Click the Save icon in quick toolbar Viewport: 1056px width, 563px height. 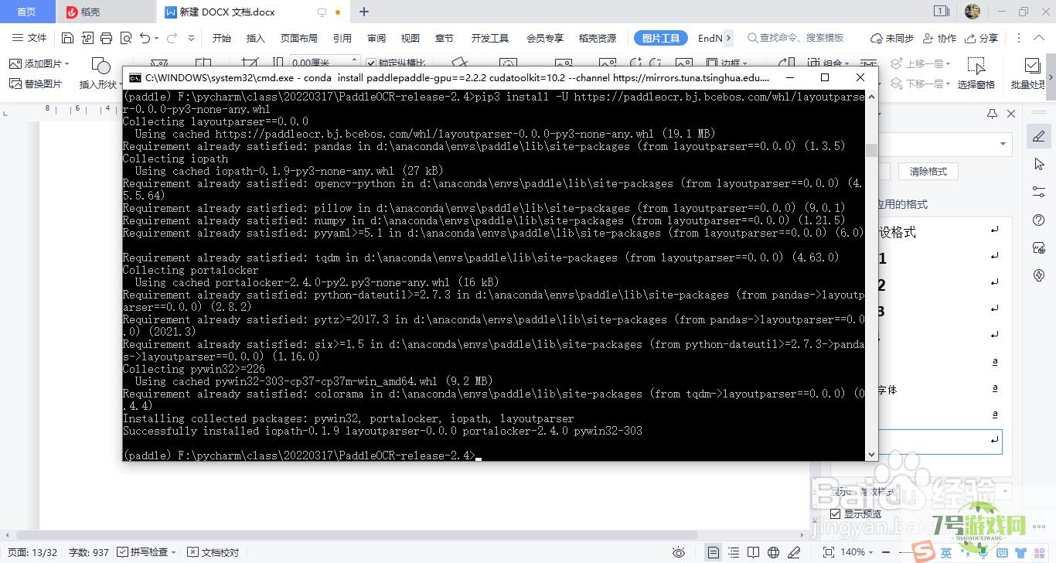click(68, 38)
